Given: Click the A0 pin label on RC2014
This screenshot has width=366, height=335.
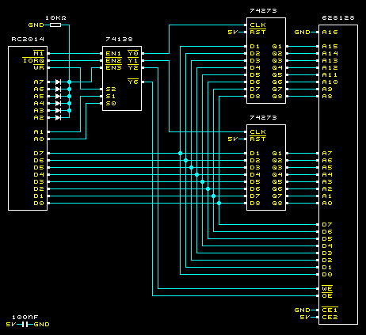Looking at the screenshot, I should (39, 139).
